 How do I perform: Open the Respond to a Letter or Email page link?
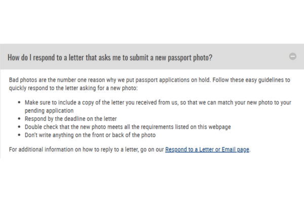[207, 149]
